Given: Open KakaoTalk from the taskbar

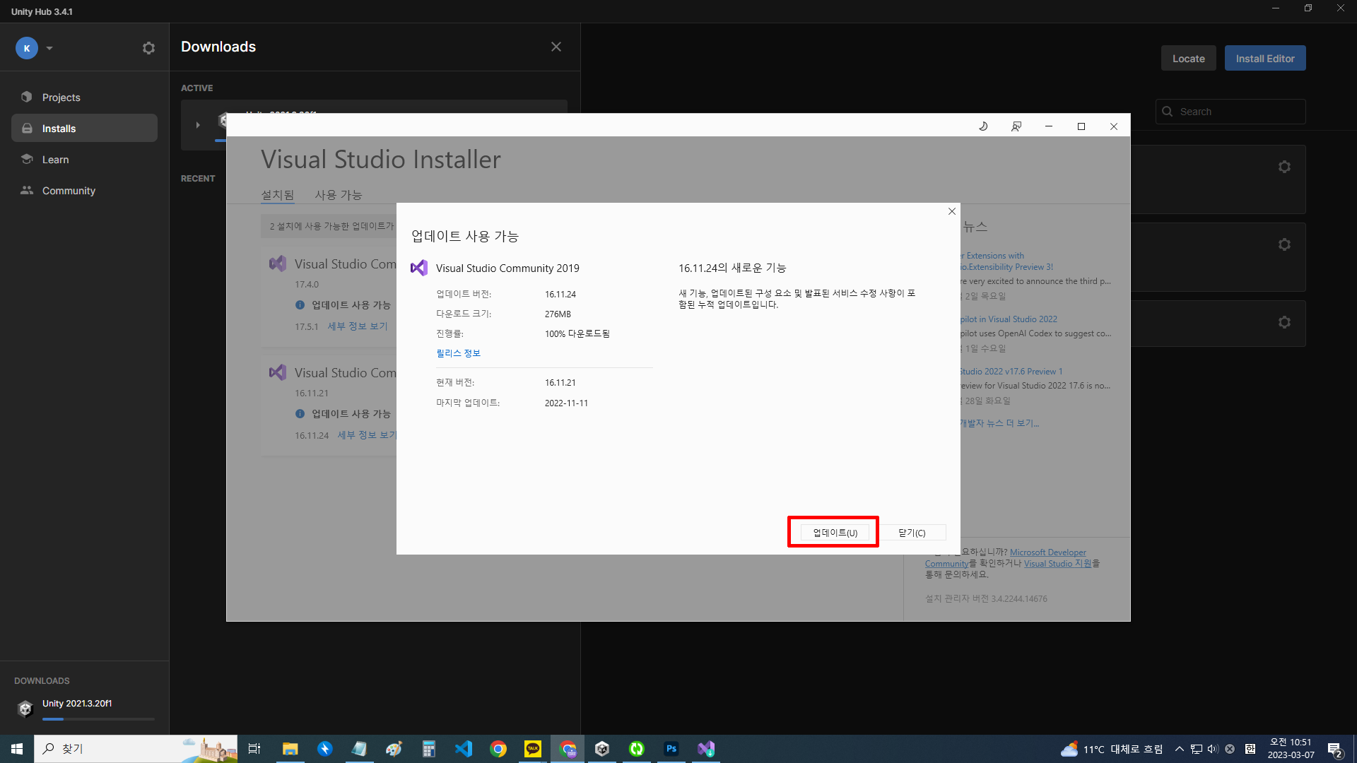Looking at the screenshot, I should click(533, 749).
